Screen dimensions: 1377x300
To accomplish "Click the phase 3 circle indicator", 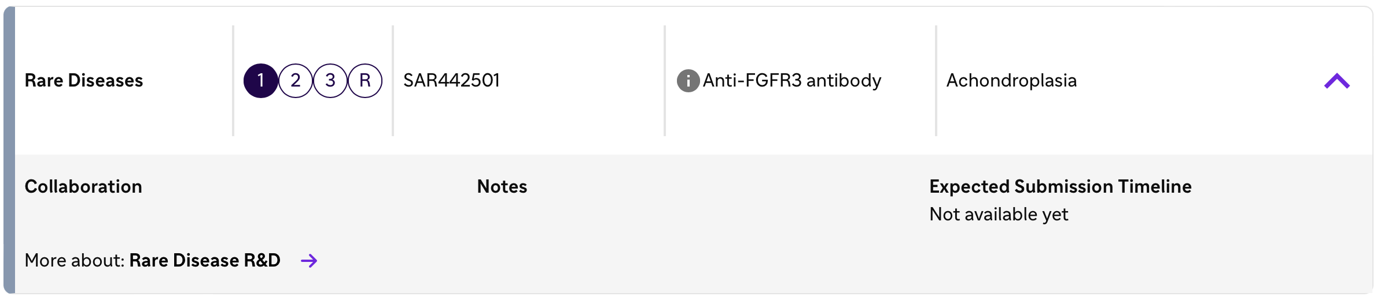I will pos(330,81).
